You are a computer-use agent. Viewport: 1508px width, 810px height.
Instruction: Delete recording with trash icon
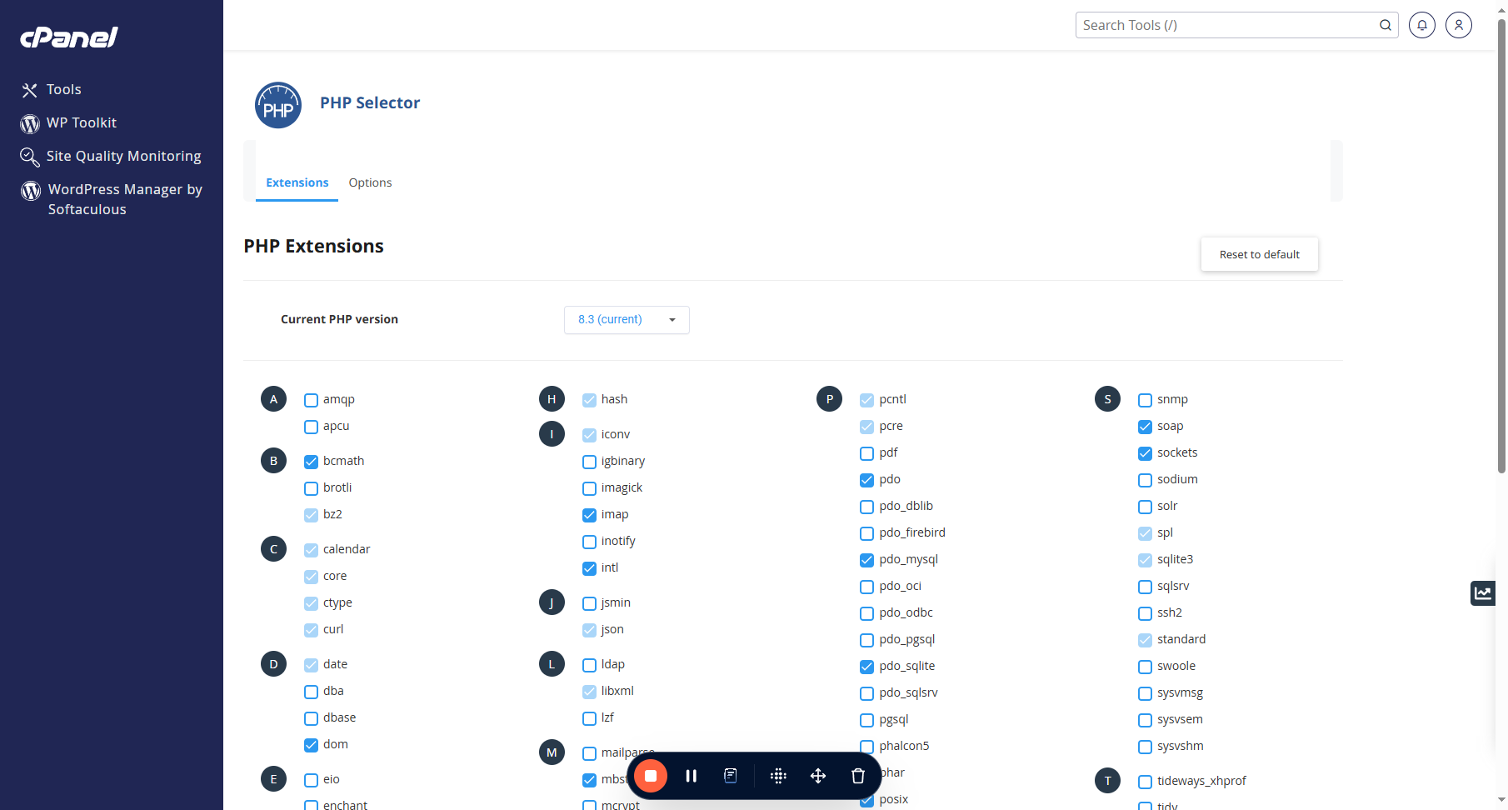coord(858,776)
